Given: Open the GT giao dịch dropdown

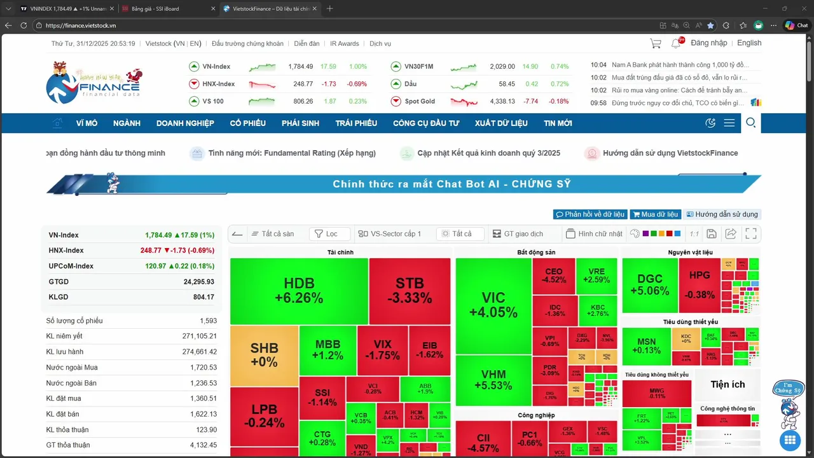Looking at the screenshot, I should [x=518, y=234].
